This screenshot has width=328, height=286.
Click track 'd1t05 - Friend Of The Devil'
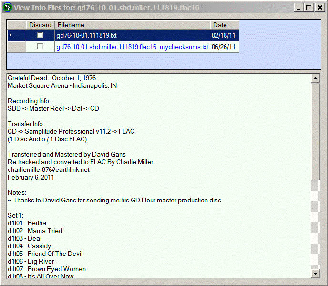(x=45, y=254)
